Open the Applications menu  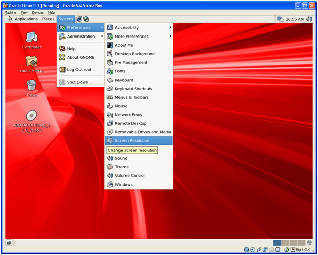coord(26,19)
